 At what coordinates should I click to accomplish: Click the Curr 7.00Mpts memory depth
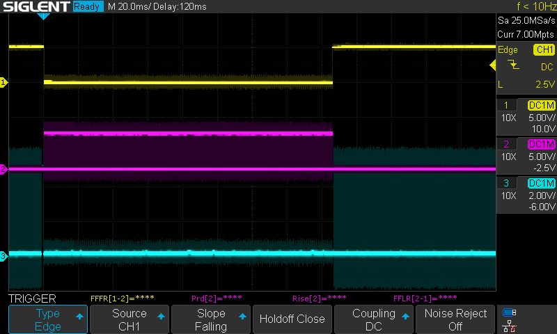tap(526, 34)
